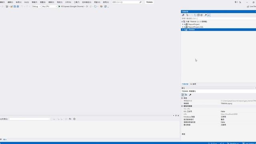Expand the ReportProject node
The height and width of the screenshot is (144, 256).
pos(183,24)
